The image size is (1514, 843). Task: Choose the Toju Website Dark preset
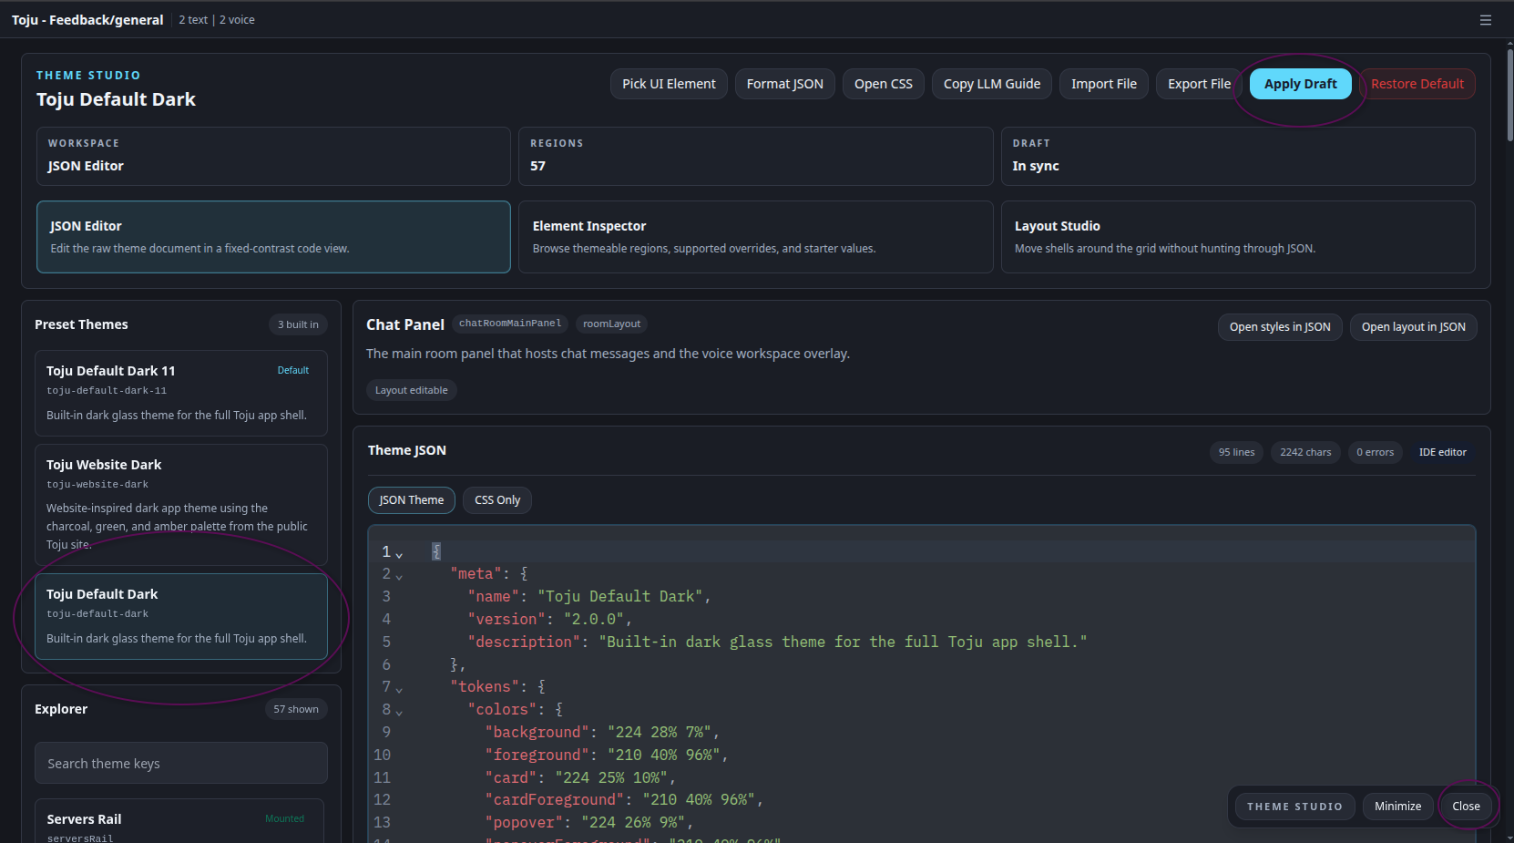point(181,505)
